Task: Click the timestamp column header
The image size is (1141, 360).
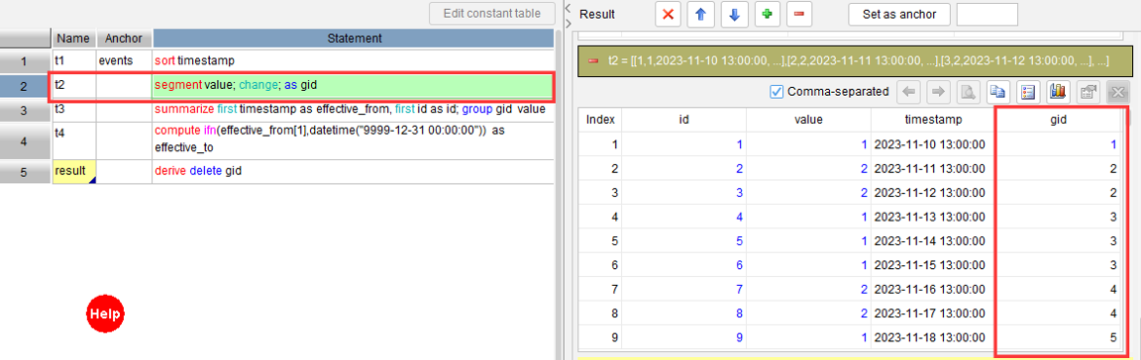Action: point(933,120)
